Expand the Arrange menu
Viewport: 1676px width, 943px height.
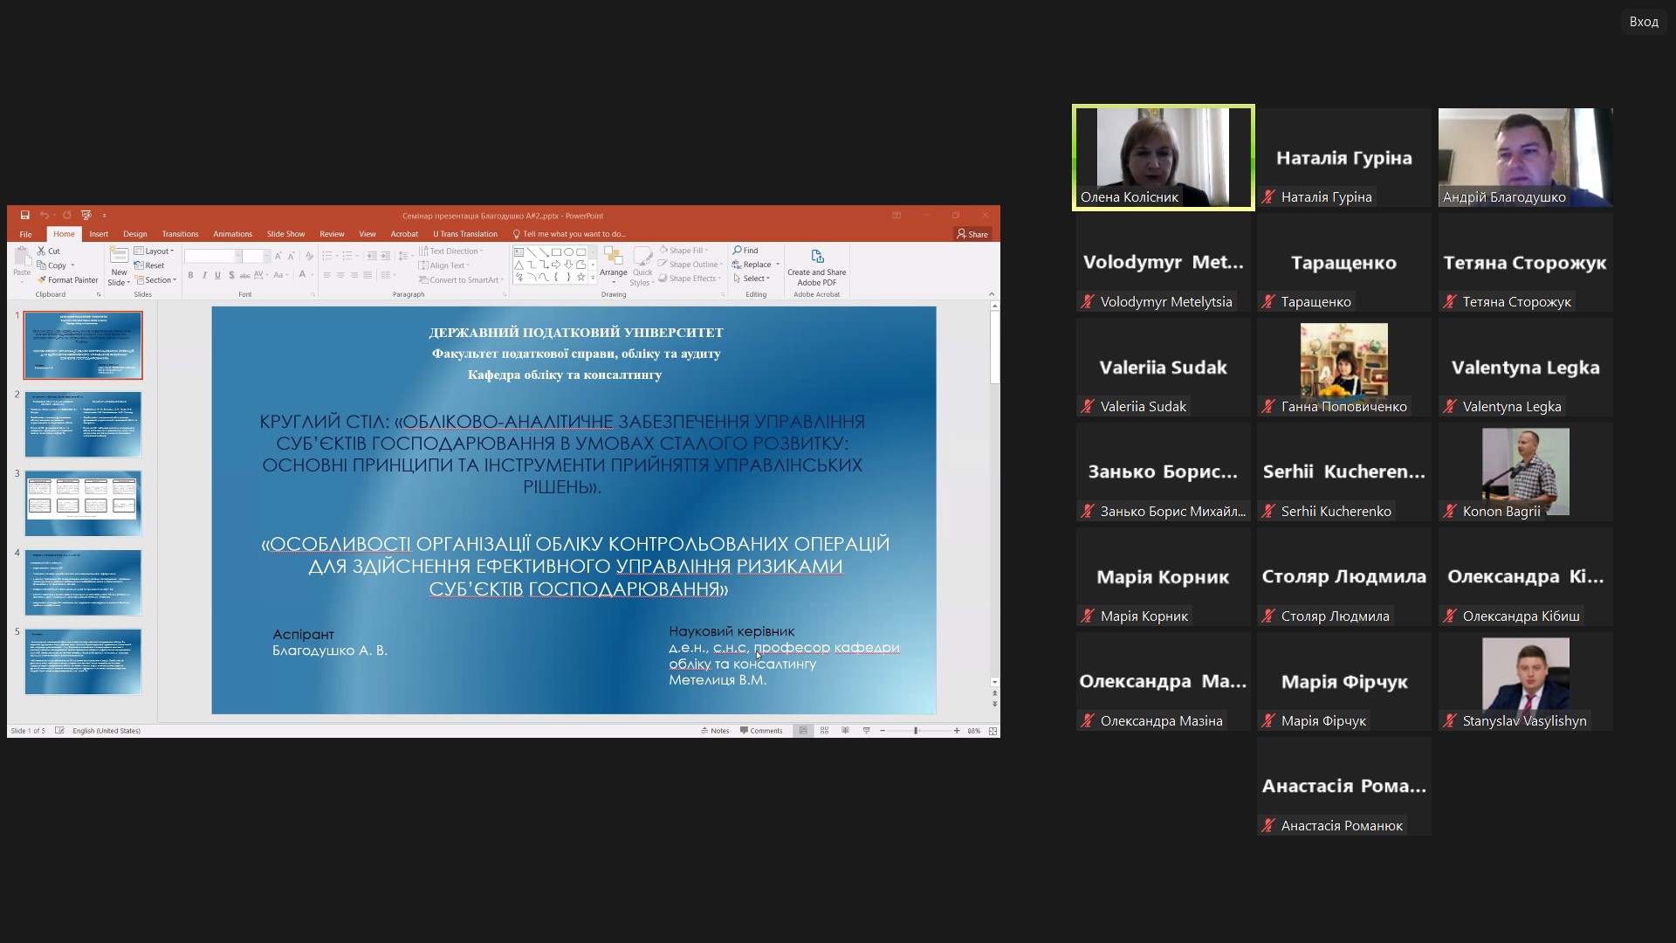tap(614, 267)
